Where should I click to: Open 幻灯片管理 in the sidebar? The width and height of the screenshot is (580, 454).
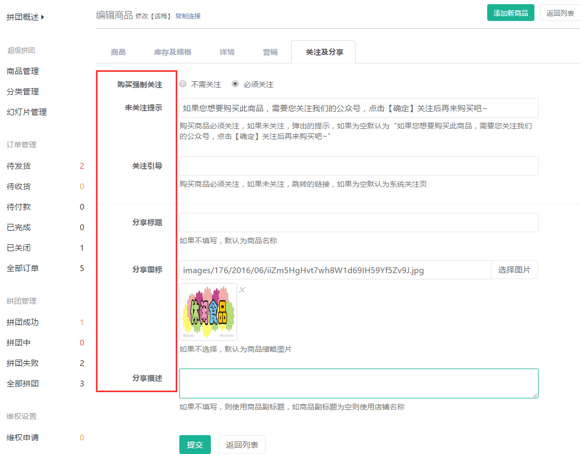pyautogui.click(x=27, y=112)
